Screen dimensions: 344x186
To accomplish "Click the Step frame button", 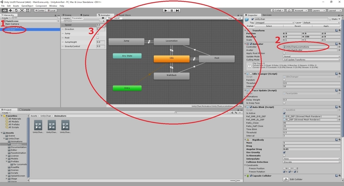I will tap(177, 10).
